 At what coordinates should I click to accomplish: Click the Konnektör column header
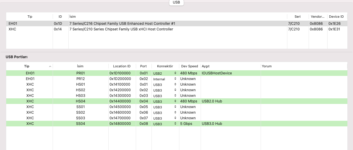tap(165, 66)
